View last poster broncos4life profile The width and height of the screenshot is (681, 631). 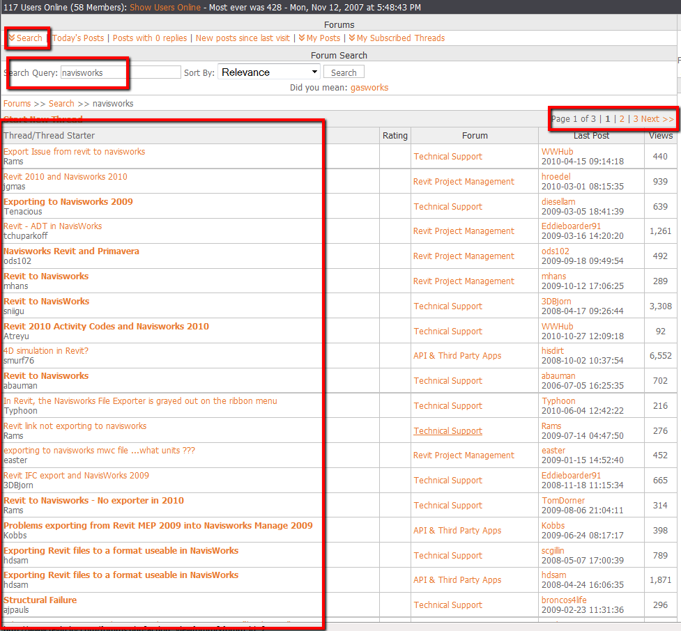[564, 600]
